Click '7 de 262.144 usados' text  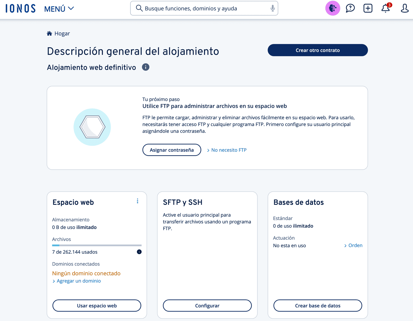pos(75,252)
